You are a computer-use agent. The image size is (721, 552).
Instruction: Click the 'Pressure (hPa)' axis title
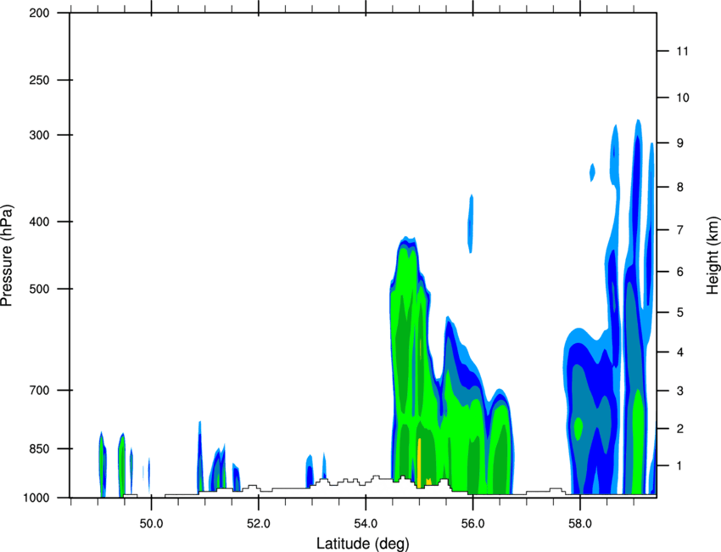[7, 255]
